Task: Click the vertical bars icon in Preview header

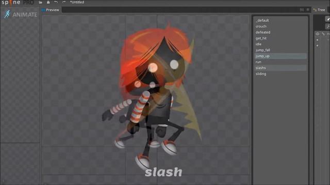Action: point(302,10)
